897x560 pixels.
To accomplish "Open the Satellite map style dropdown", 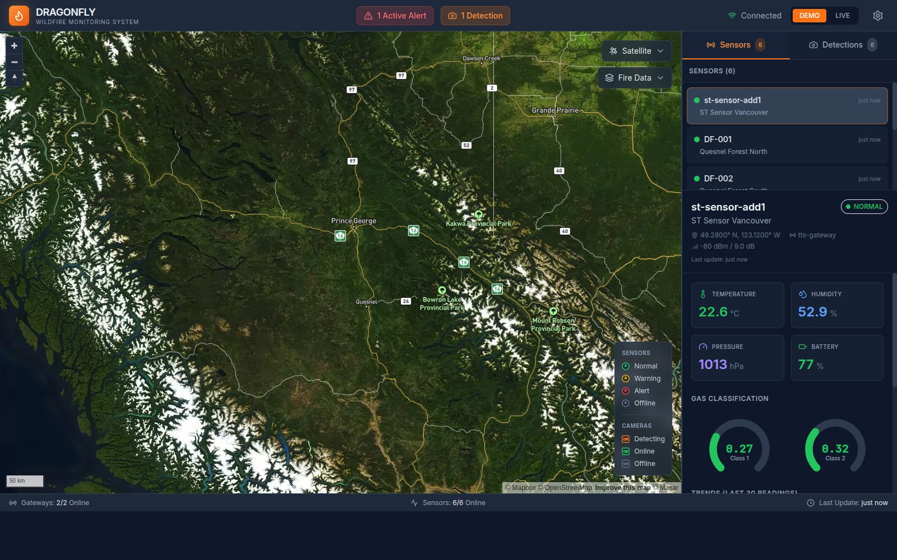I will coord(637,51).
